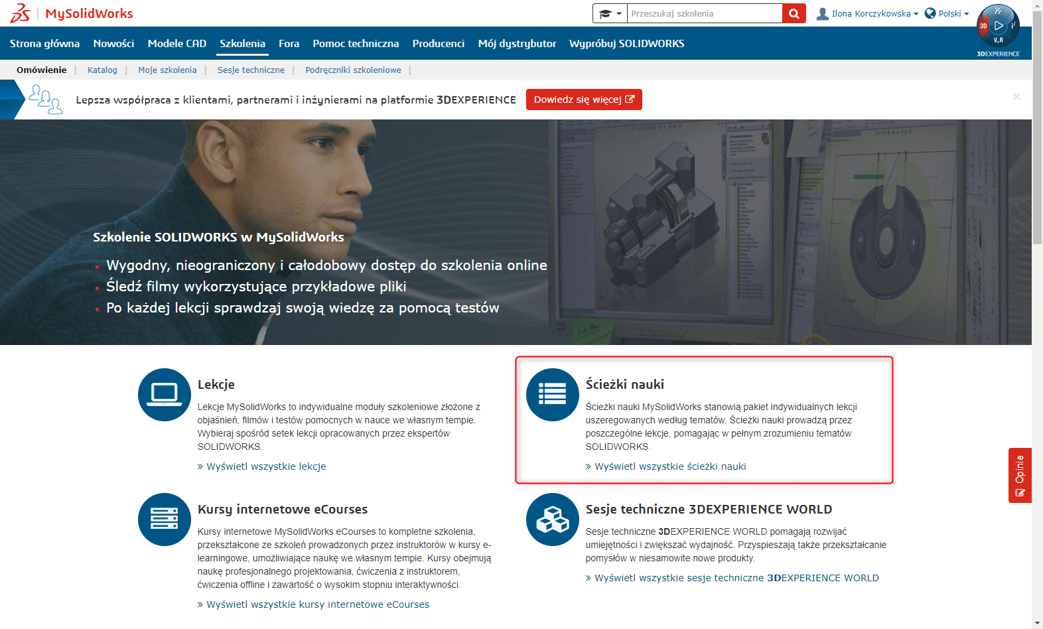The height and width of the screenshot is (629, 1043).
Task: Click the Ścieżki nauki list icon
Action: click(x=552, y=395)
